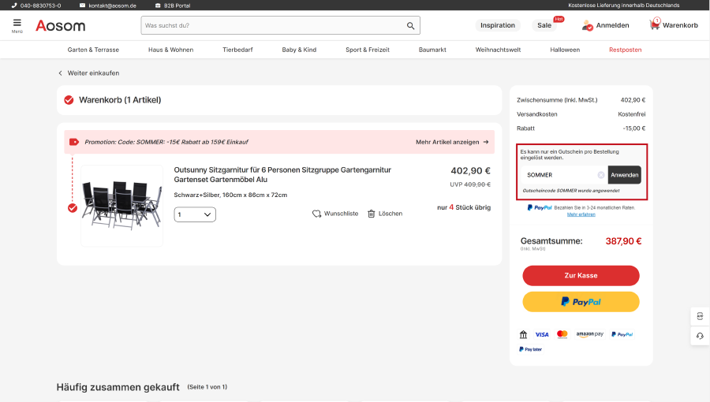Open the Warenkorb cart icon
The image size is (710, 402).
click(655, 25)
